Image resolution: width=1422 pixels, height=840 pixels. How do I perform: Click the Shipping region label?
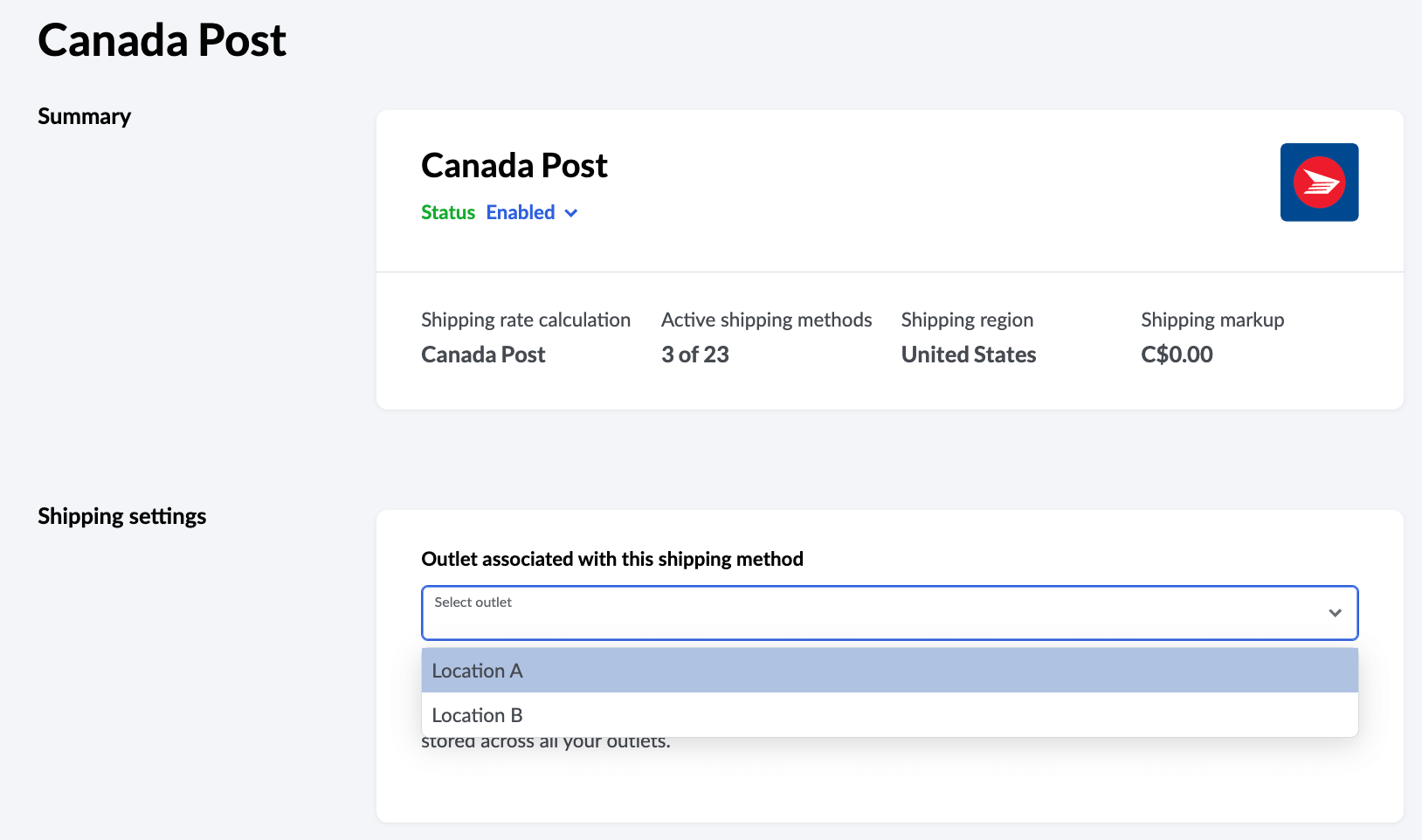click(x=967, y=320)
